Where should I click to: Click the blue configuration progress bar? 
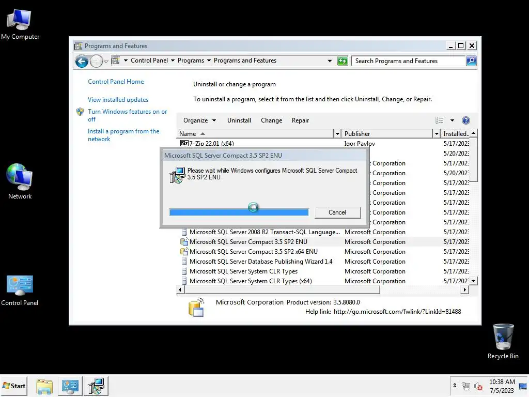click(x=239, y=212)
